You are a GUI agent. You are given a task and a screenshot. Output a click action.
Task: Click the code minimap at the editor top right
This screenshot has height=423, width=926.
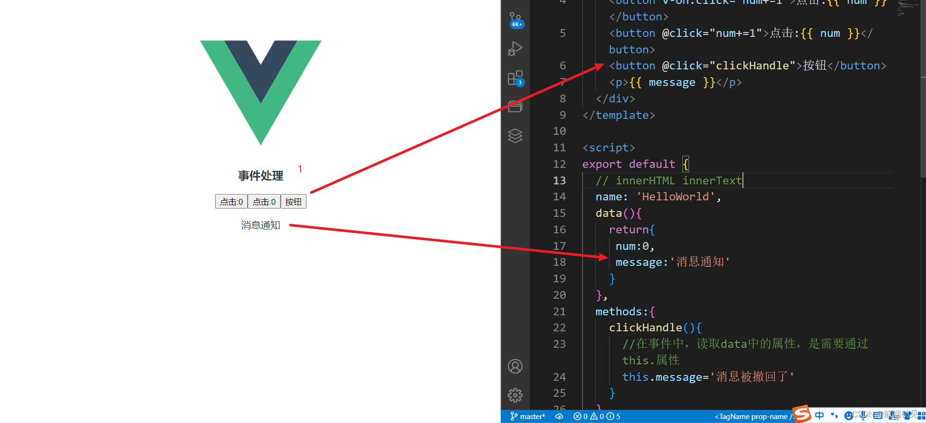(907, 8)
